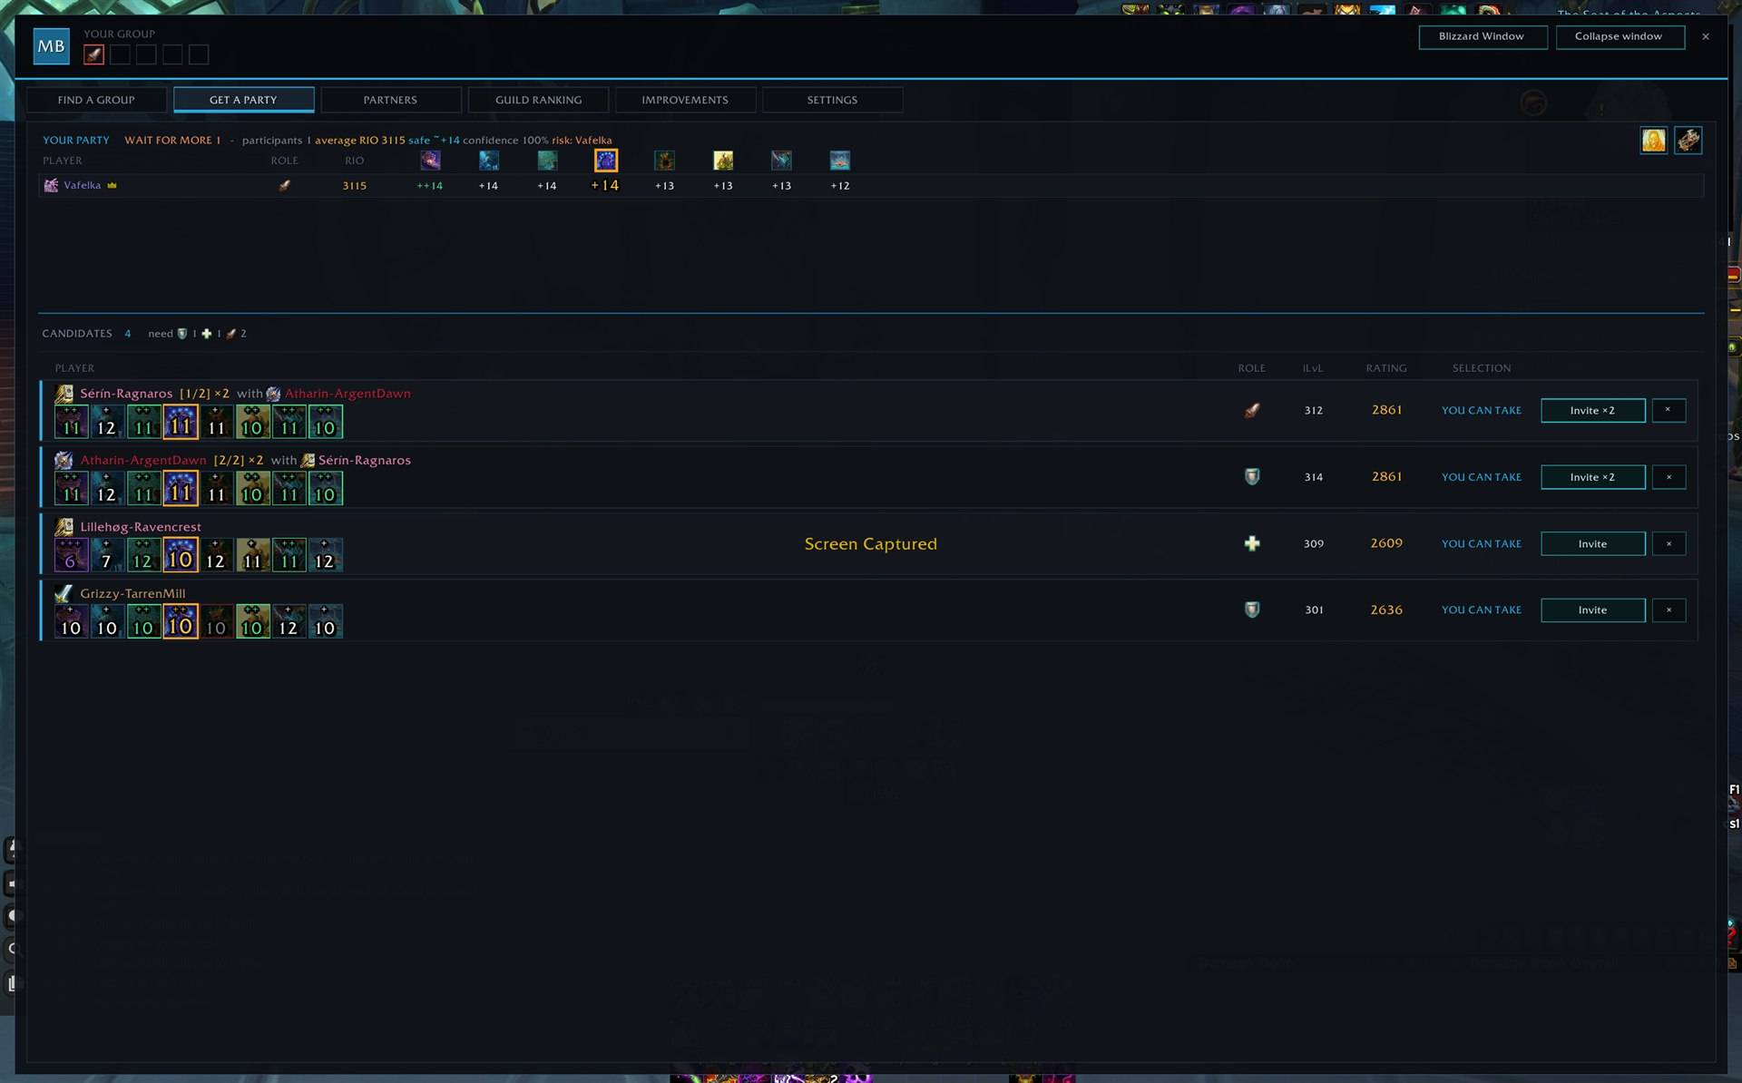Image resolution: width=1742 pixels, height=1083 pixels.
Task: Open the Find a Group tab
Action: [96, 100]
